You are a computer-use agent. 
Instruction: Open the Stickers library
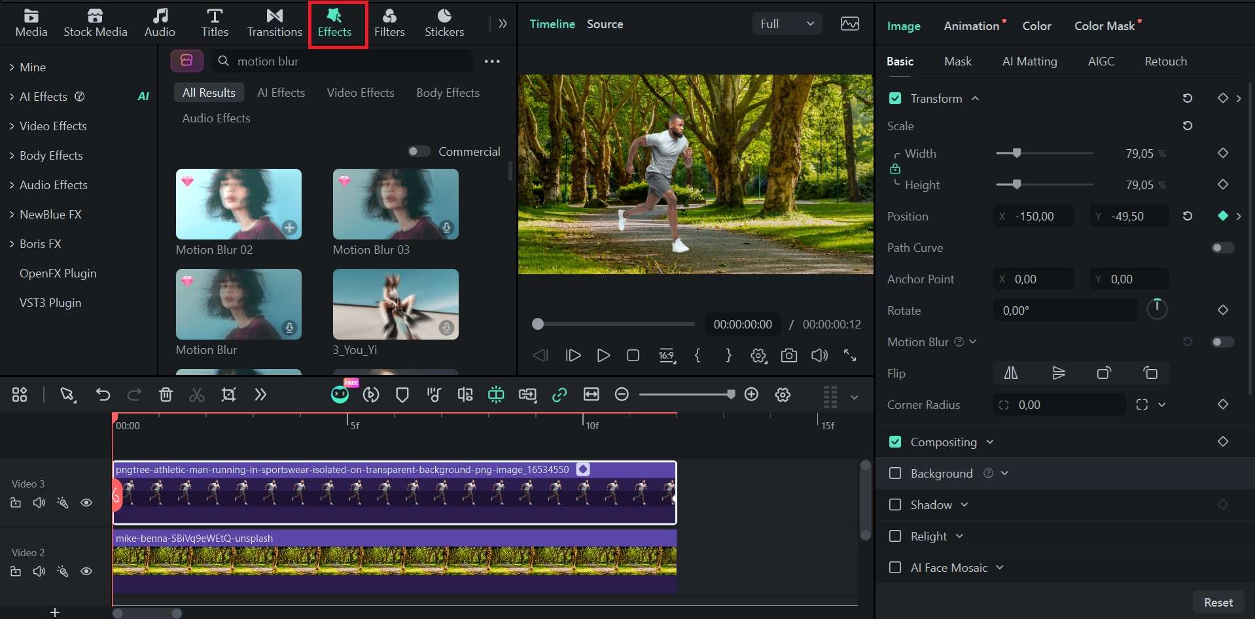pos(444,23)
